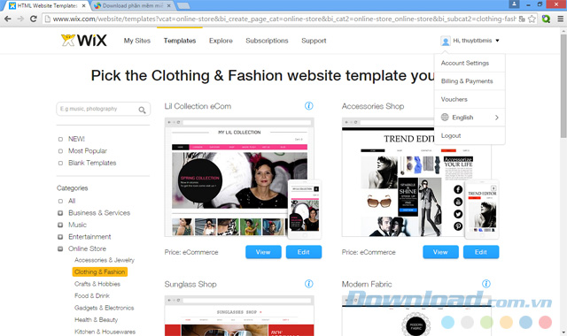Image resolution: width=567 pixels, height=336 pixels.
Task: Choose Logout from user menu
Action: point(470,135)
